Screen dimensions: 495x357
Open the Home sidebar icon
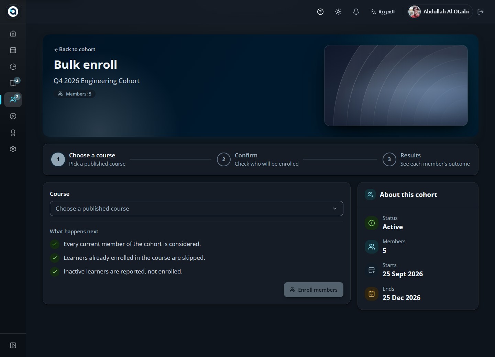tap(13, 34)
